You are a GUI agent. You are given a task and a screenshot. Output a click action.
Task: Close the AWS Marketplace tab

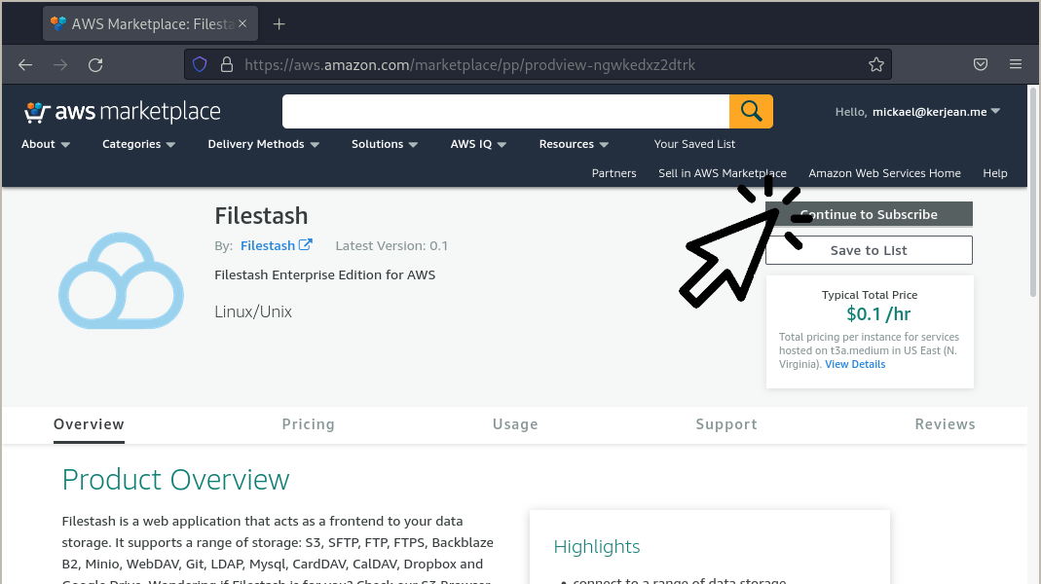point(242,23)
